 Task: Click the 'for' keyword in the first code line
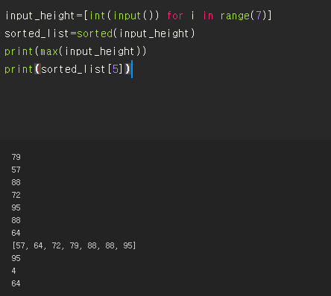coord(175,16)
